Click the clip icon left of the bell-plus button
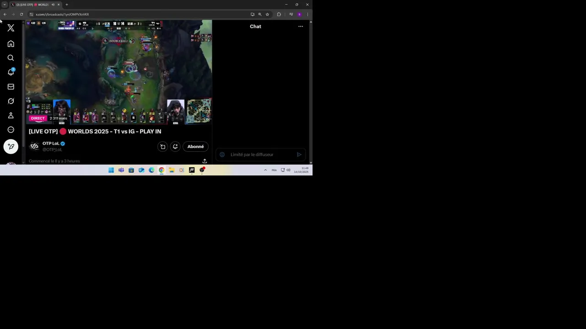The image size is (586, 329). point(163,147)
